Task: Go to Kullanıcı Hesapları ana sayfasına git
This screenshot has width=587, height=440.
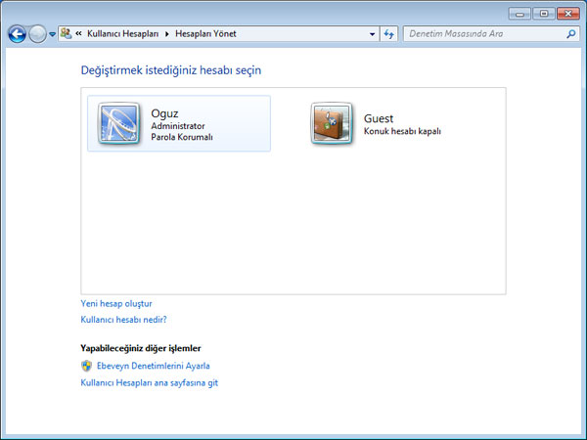Action: (150, 382)
